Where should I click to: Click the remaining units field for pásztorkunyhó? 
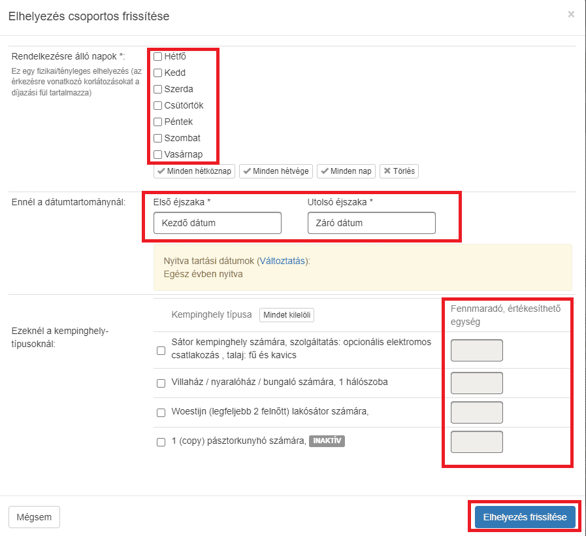477,442
